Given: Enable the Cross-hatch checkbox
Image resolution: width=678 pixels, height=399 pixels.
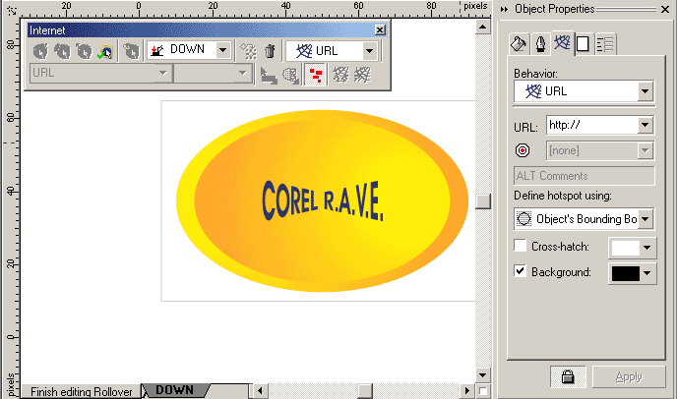Looking at the screenshot, I should (x=521, y=246).
